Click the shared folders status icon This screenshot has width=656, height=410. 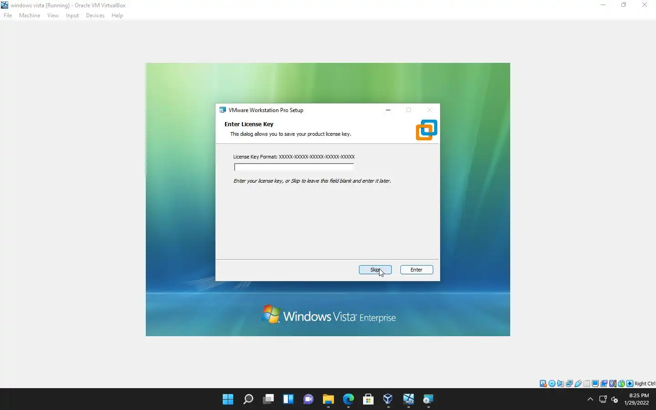tap(587, 384)
